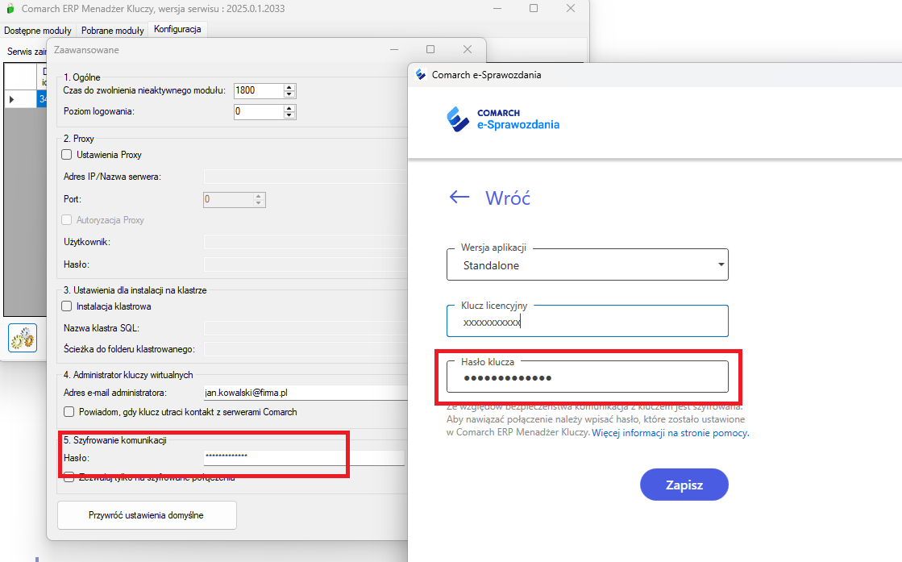Click Przywróć ustawienia domyślne button
Screen dimensions: 902x562
tap(147, 515)
